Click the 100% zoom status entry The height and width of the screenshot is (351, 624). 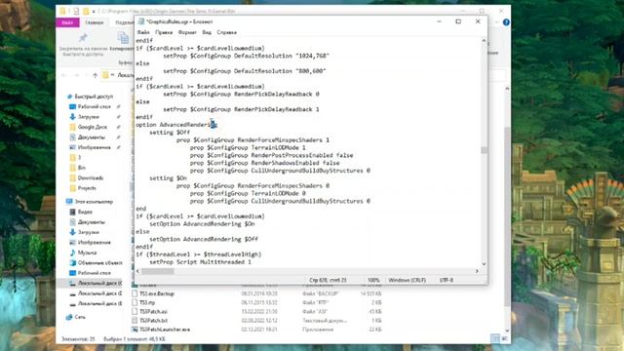click(373, 280)
